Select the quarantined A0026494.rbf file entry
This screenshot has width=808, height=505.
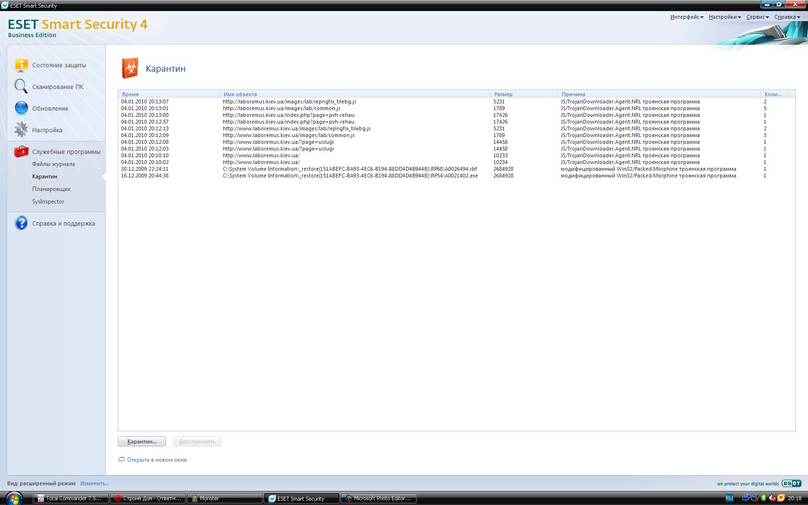[x=456, y=169]
